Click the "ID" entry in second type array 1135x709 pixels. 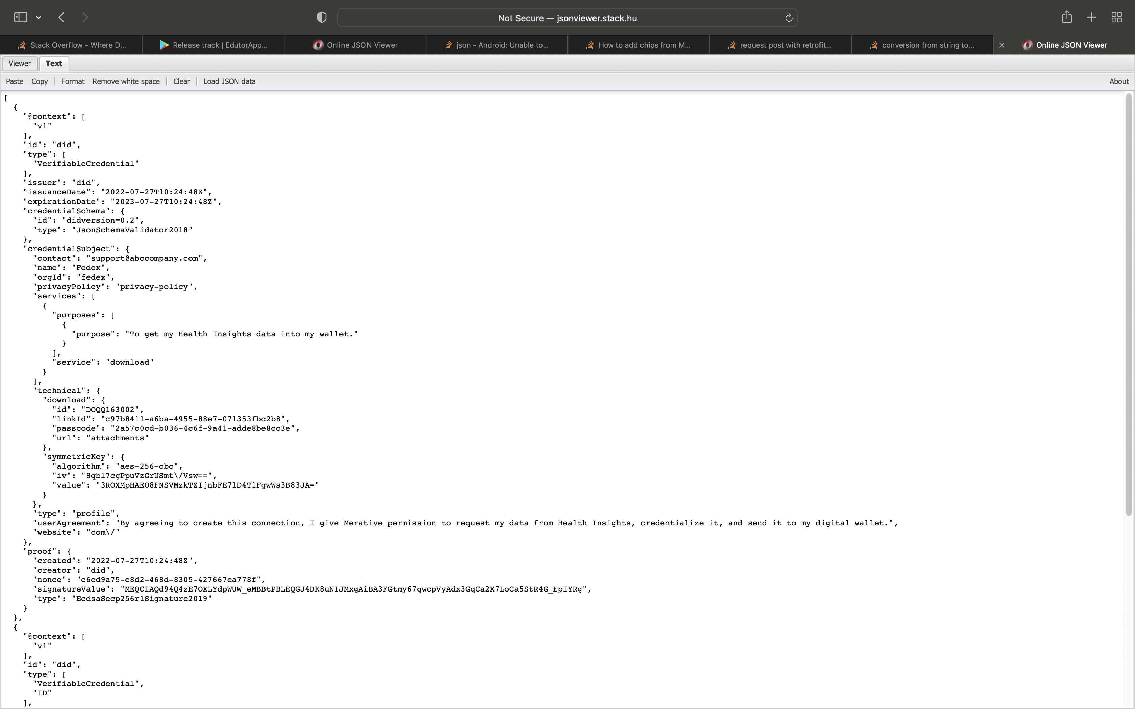[42, 693]
